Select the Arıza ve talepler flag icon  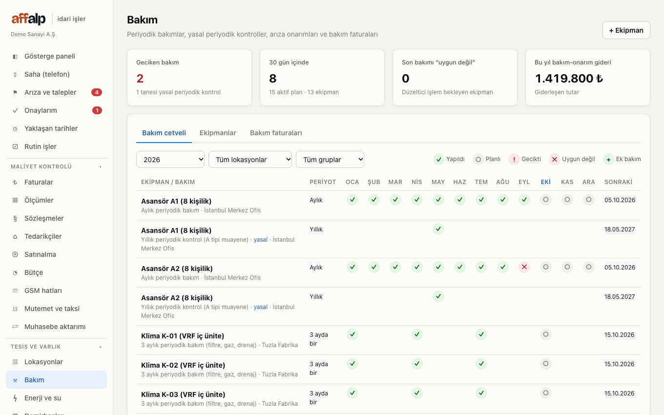pyautogui.click(x=15, y=92)
